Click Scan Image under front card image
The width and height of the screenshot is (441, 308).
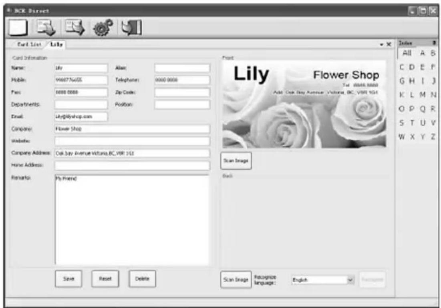tap(236, 161)
